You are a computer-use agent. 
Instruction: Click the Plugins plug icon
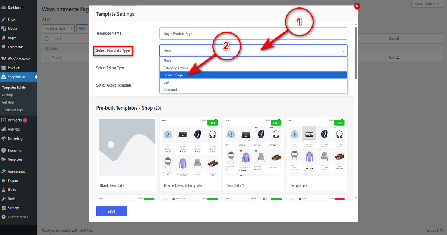(4, 181)
